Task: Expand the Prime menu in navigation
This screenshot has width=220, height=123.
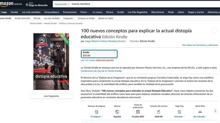Action: pos(84,12)
